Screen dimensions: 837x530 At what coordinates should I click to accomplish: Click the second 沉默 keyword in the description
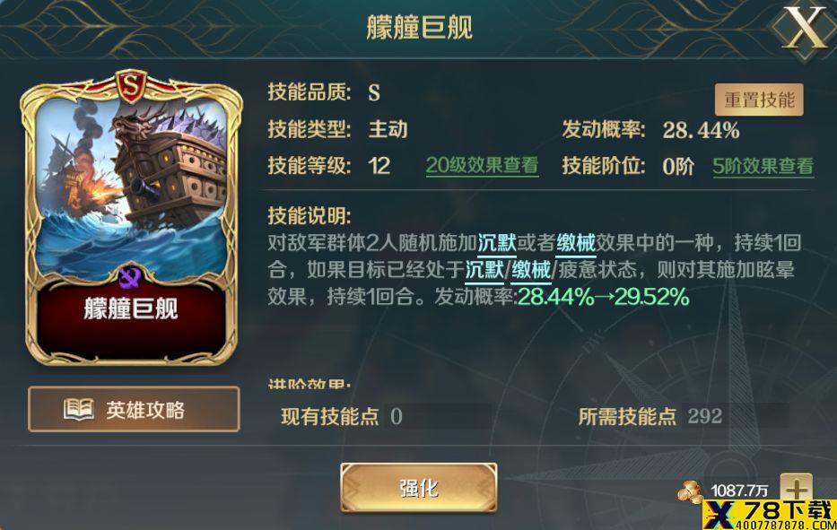click(x=484, y=270)
